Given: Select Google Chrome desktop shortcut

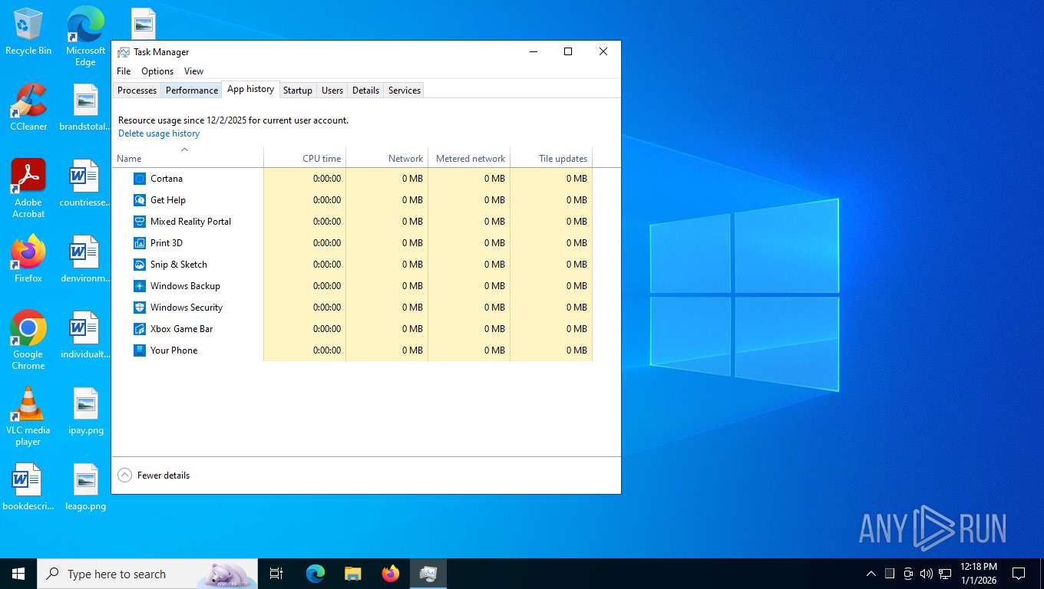Looking at the screenshot, I should pos(28,341).
